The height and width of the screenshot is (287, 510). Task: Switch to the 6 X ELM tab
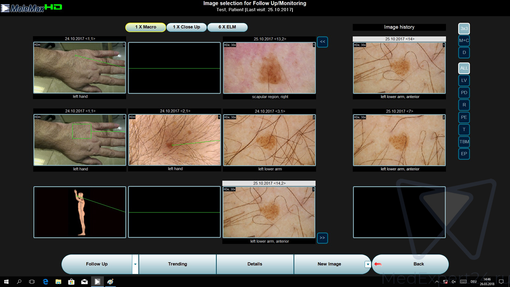pyautogui.click(x=227, y=27)
